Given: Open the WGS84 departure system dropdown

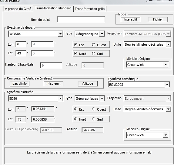Looking at the screenshot, I should tap(36, 34).
